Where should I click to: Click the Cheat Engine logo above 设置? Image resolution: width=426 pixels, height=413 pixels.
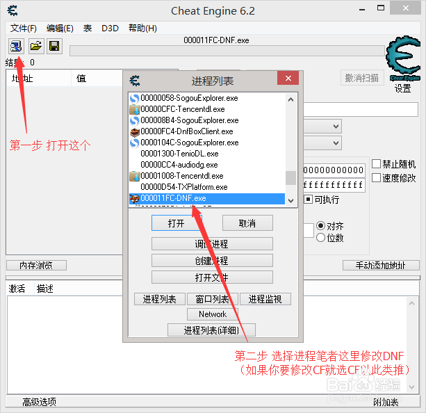(x=404, y=58)
